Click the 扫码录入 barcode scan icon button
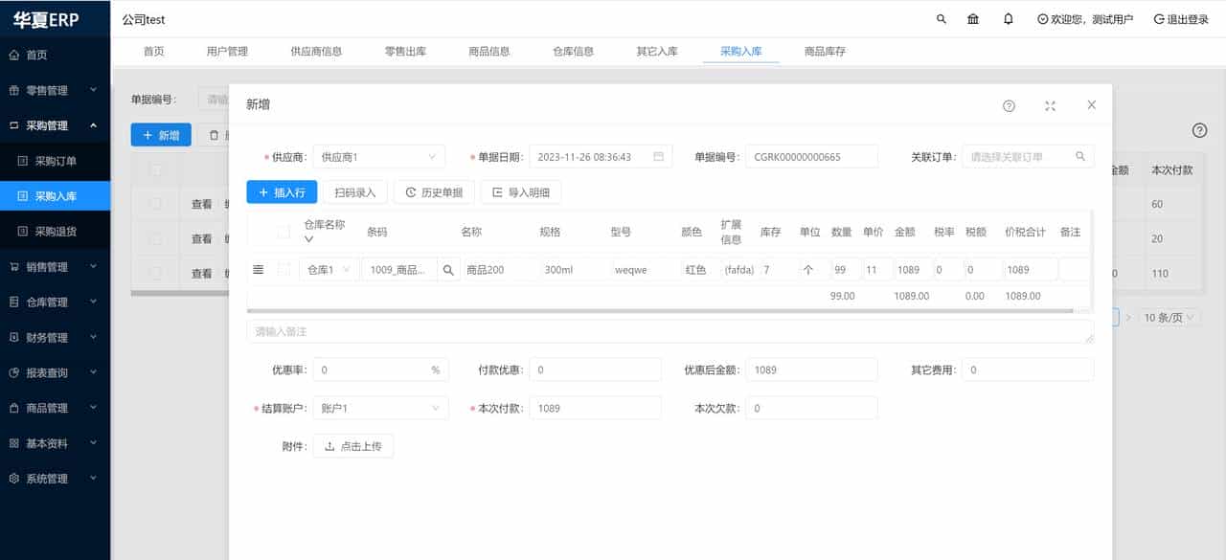 pos(354,191)
